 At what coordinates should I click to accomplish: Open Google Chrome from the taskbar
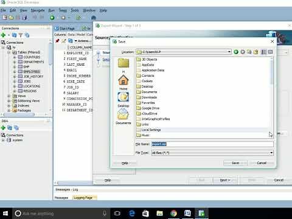point(173,214)
